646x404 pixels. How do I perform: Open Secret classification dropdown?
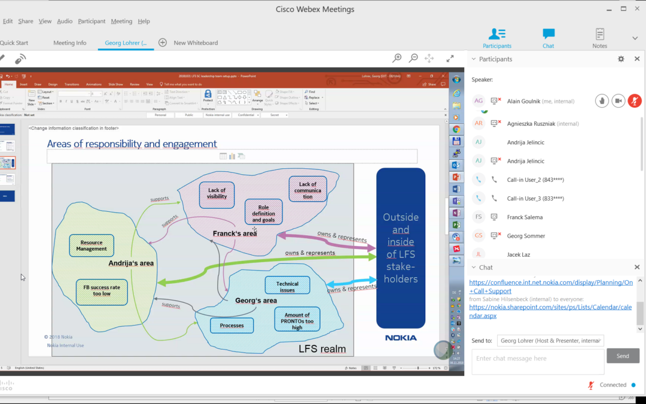[276, 115]
